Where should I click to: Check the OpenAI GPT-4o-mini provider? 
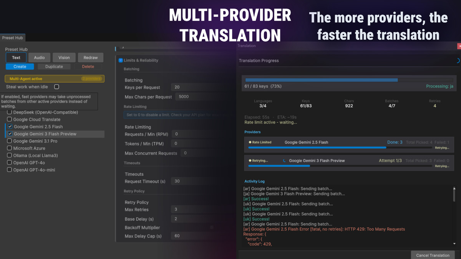pos(9,170)
